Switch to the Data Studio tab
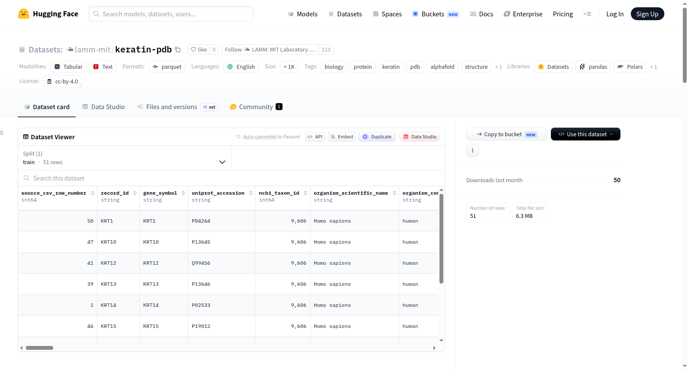688x370 pixels. coord(104,107)
